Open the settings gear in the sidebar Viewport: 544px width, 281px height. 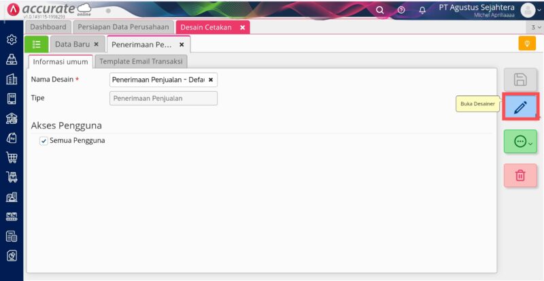[12, 39]
